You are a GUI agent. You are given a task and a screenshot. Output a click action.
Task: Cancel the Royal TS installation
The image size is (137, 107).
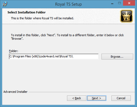pyautogui.click(x=121, y=98)
